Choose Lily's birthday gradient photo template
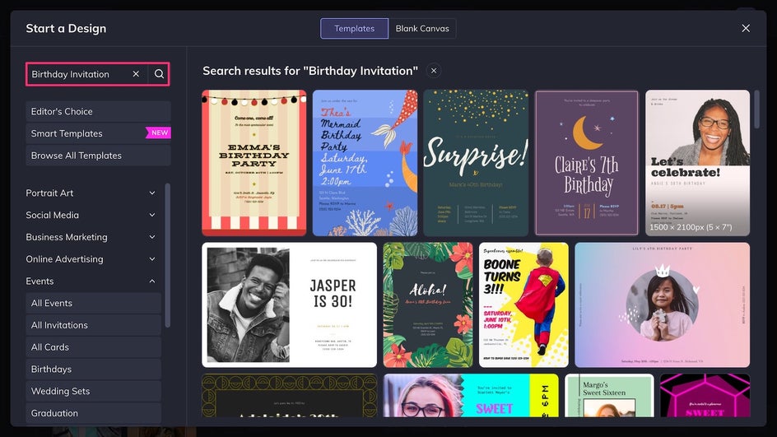This screenshot has width=777, height=437. pos(662,305)
